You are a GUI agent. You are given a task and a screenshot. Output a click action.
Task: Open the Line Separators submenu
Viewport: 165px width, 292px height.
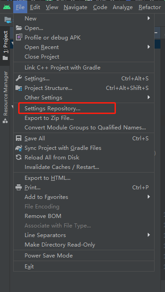[x=84, y=235]
